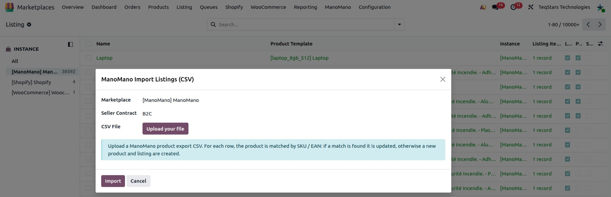Go to previous page of listings
This screenshot has width=611, height=197.
point(588,24)
